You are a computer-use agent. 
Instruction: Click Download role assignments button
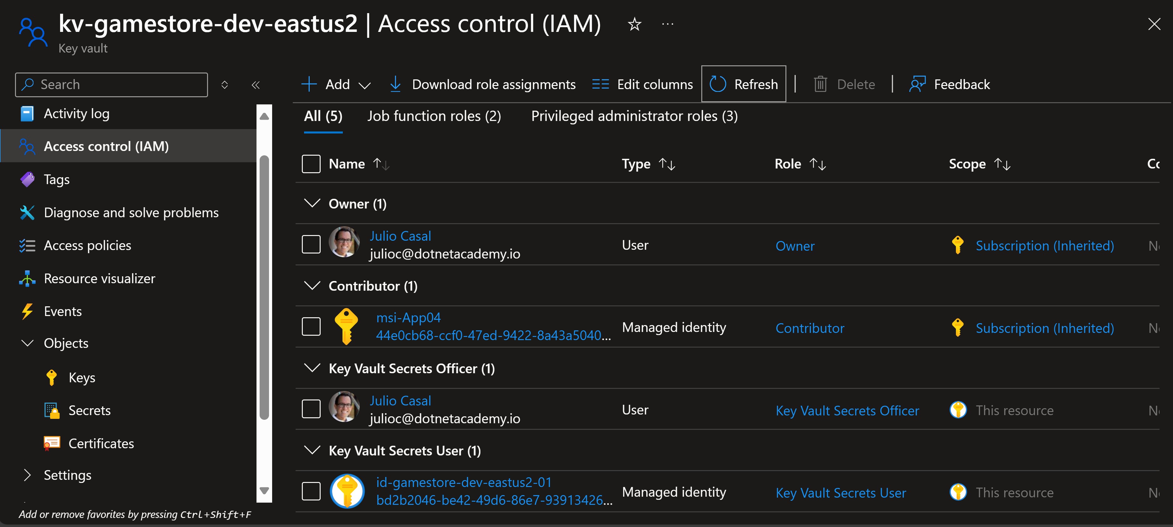(x=482, y=84)
